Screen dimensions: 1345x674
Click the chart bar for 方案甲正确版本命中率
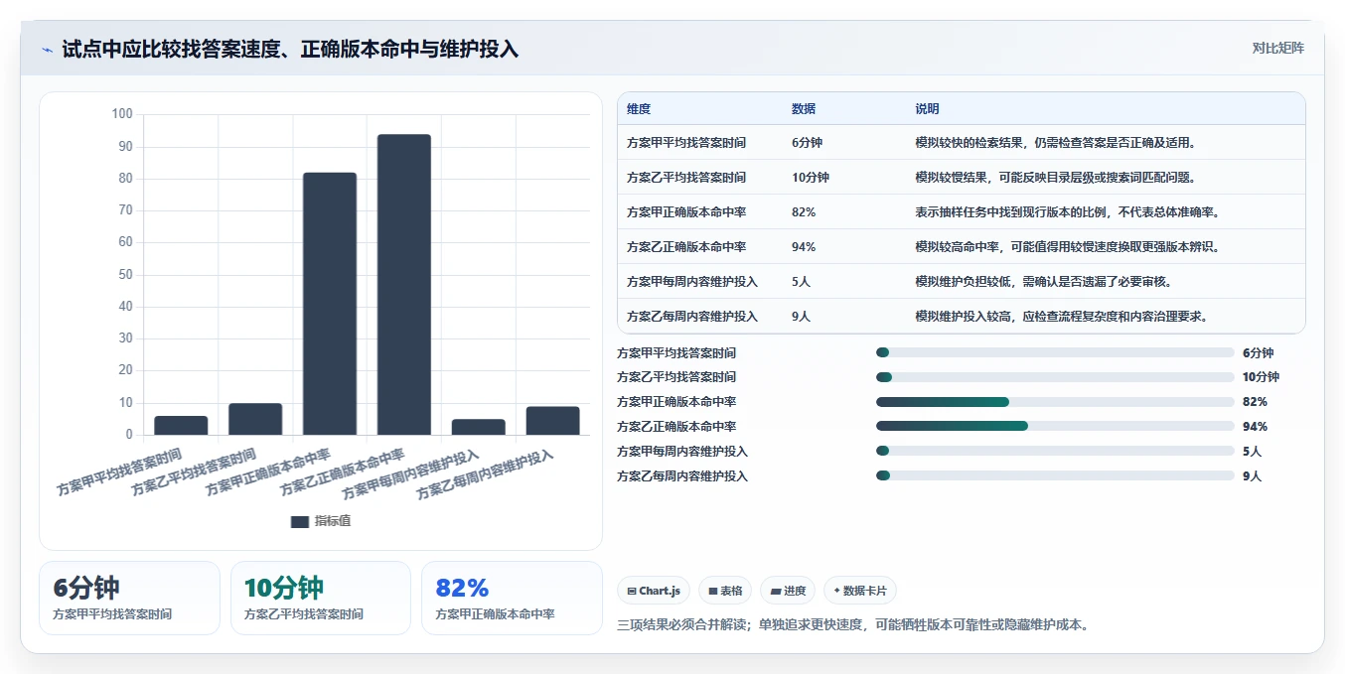(x=330, y=304)
